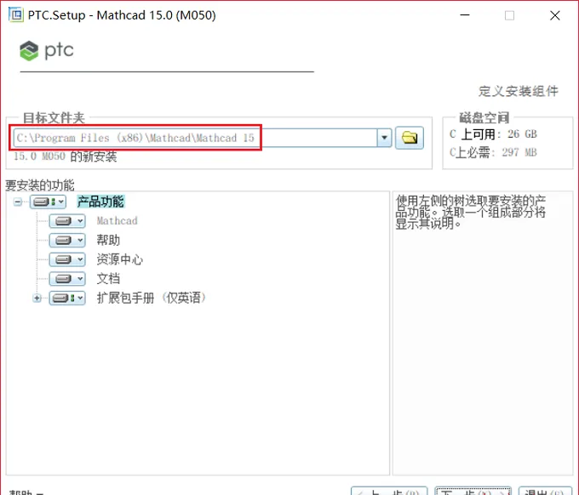579x495 pixels.
Task: Collapse the 产品功能 tree node
Action: (x=17, y=202)
